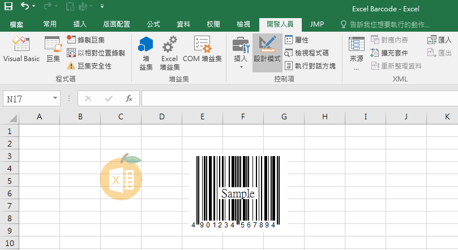Click Expansion Packs (擴充套件)
Viewport: 458px width, 250px height.
389,53
